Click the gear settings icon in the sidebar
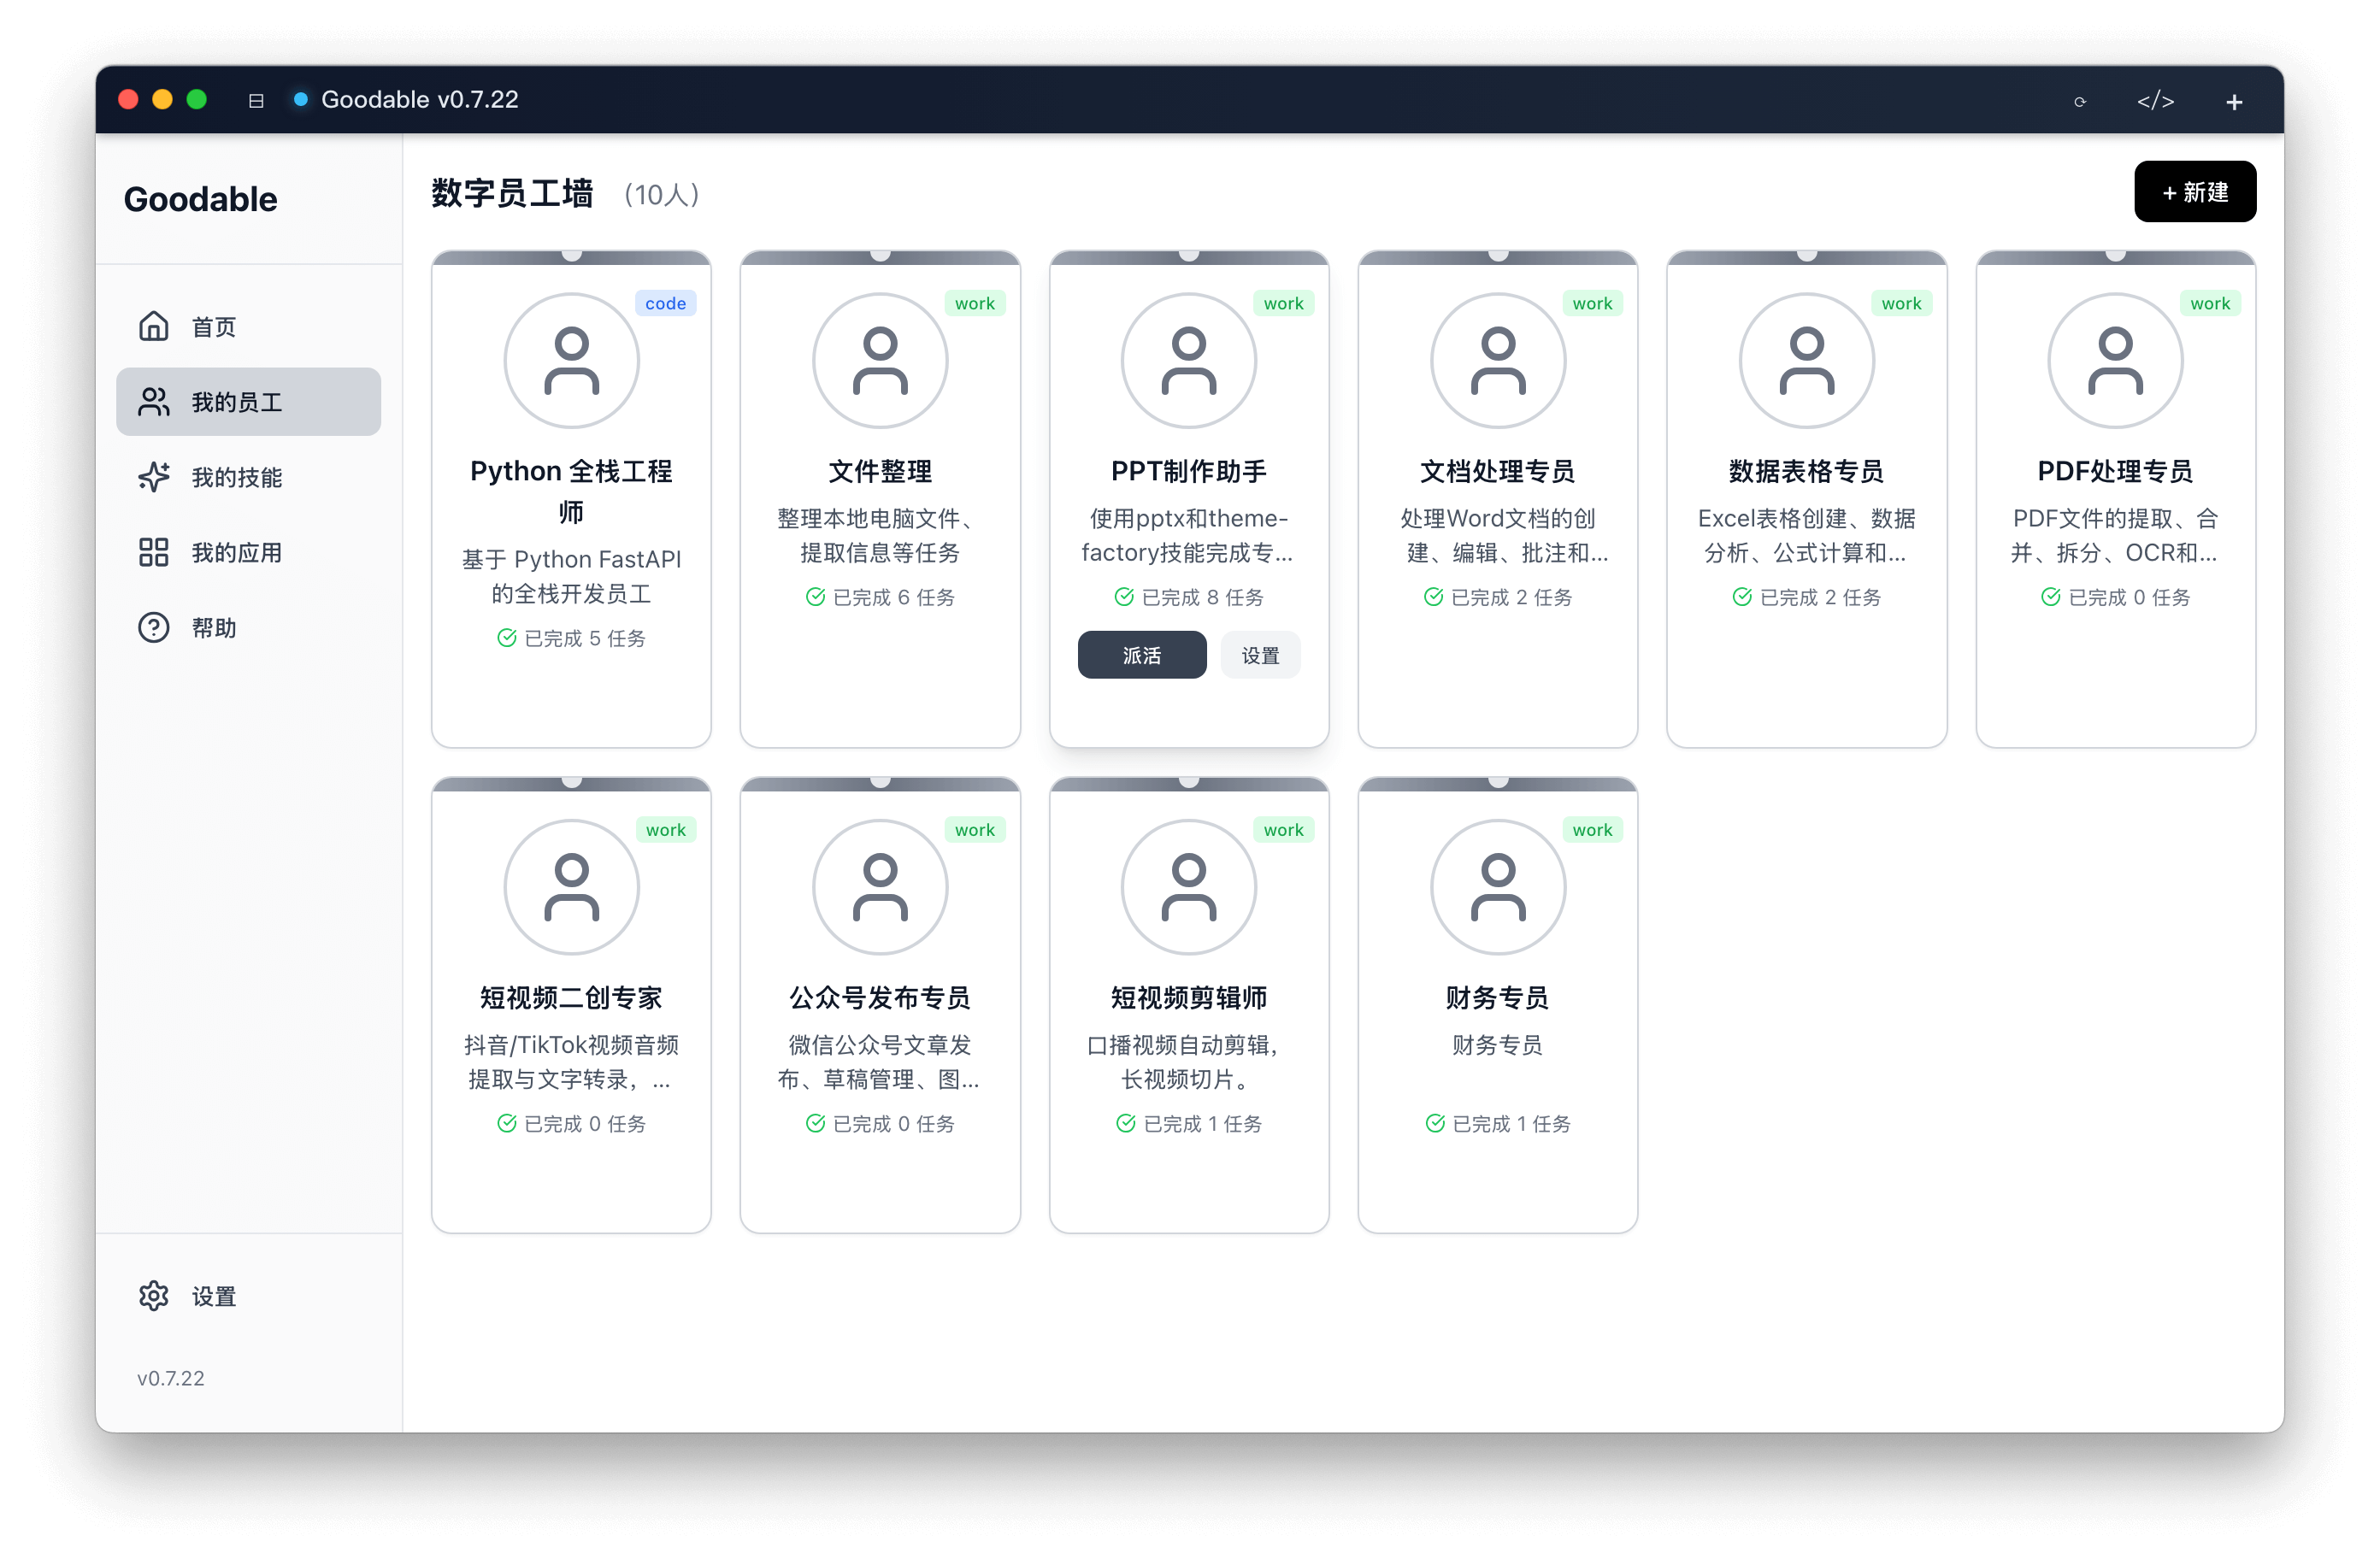 click(x=153, y=1295)
